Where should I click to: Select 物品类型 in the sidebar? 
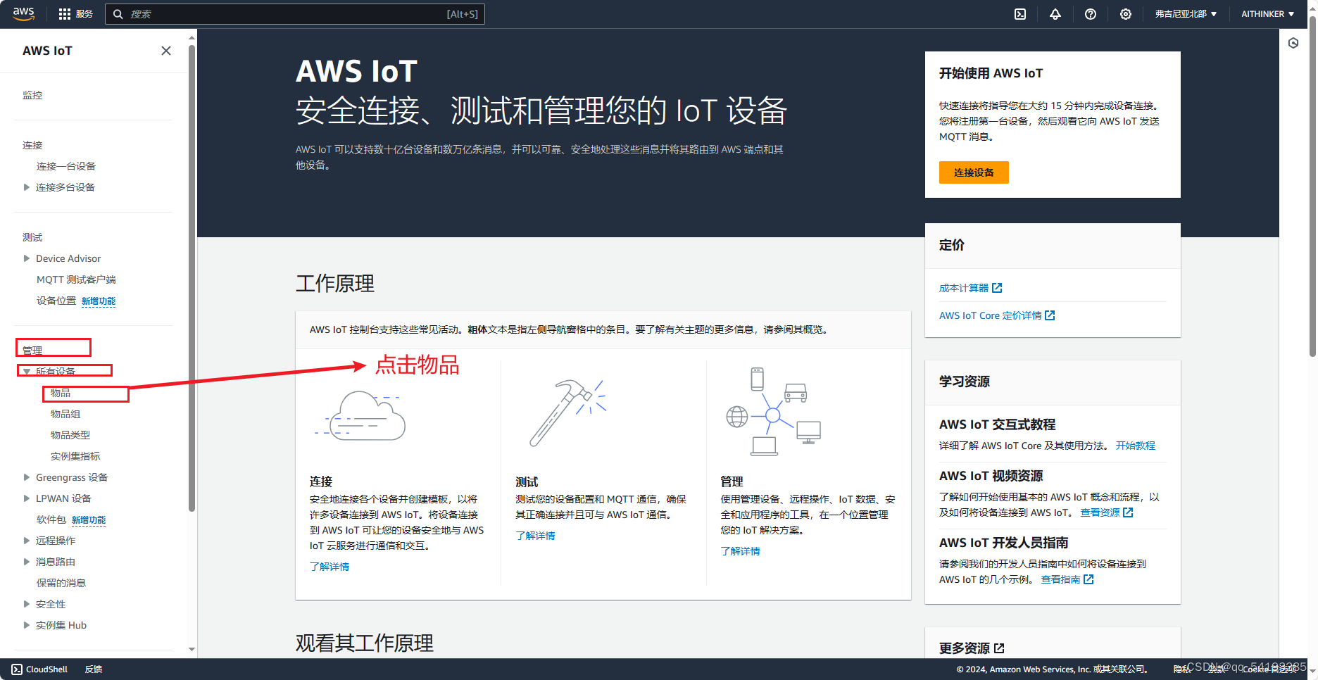pos(70,435)
